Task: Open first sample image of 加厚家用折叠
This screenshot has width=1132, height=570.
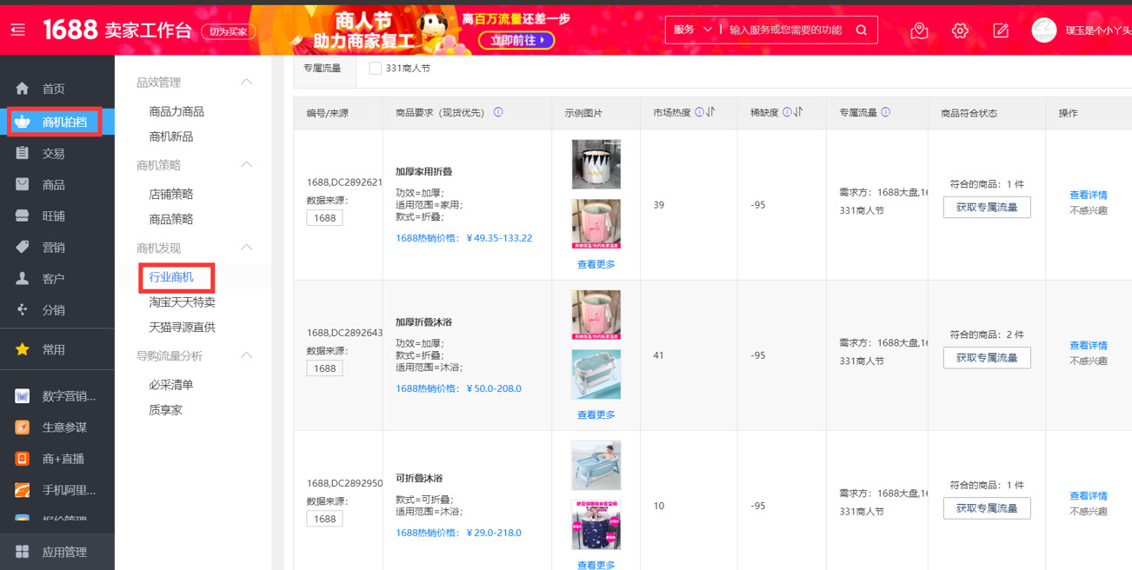Action: 596,164
